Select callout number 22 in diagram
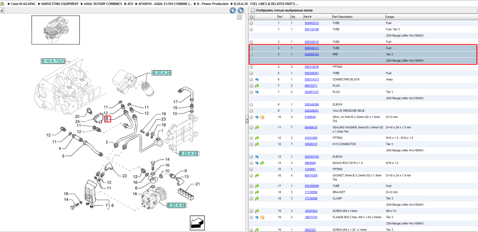 click(124, 176)
